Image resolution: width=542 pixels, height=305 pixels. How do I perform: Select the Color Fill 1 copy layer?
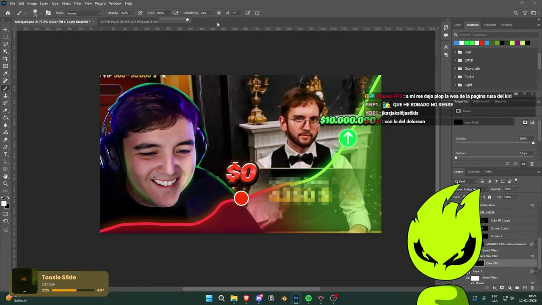[x=501, y=221]
